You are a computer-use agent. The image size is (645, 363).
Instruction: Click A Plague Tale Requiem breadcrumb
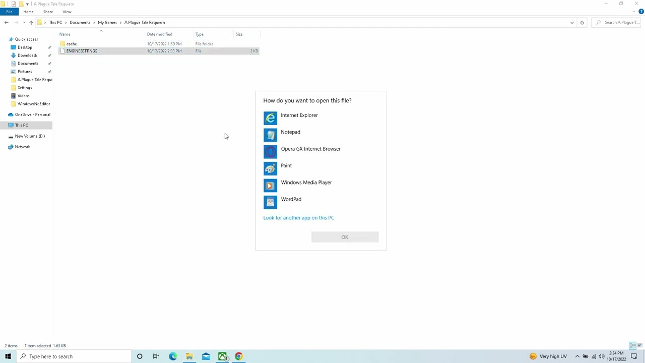click(145, 22)
